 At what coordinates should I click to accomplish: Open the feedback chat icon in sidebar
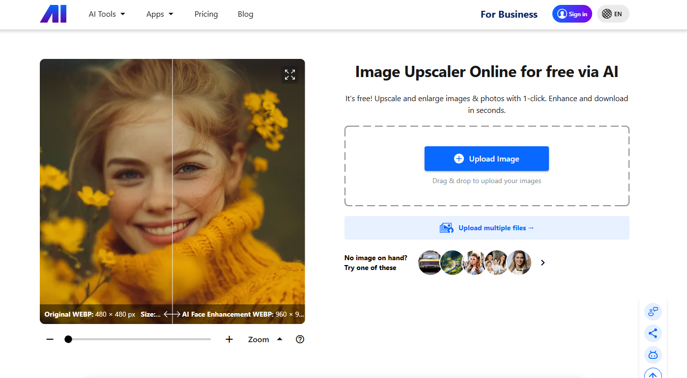tap(653, 311)
